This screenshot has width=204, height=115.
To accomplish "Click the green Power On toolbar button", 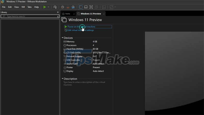I will pos(44,7).
